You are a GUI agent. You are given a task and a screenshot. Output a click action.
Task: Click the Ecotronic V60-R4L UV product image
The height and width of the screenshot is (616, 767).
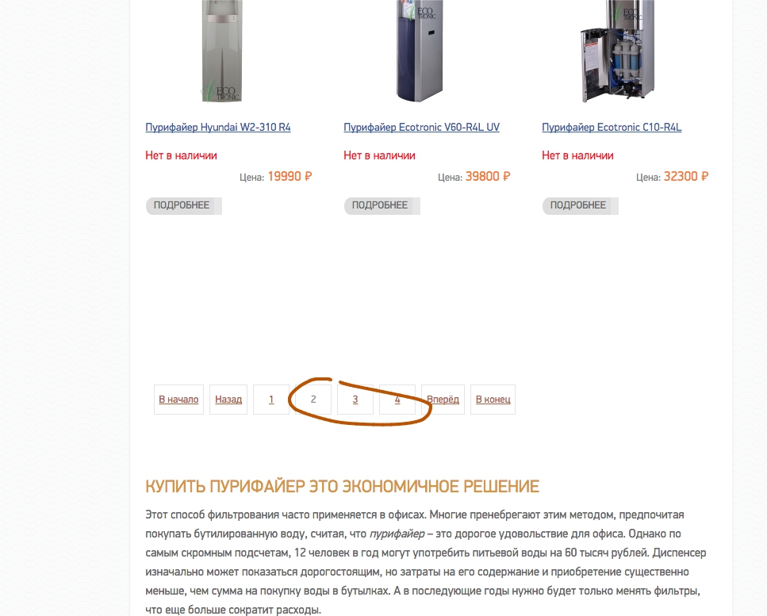(x=420, y=52)
